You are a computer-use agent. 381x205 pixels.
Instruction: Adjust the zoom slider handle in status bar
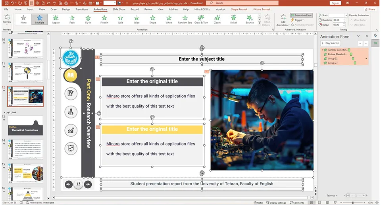[353, 203]
